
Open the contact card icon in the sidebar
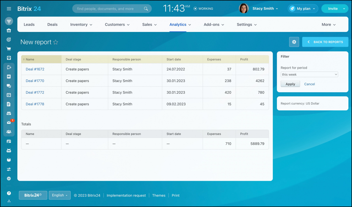9,141
